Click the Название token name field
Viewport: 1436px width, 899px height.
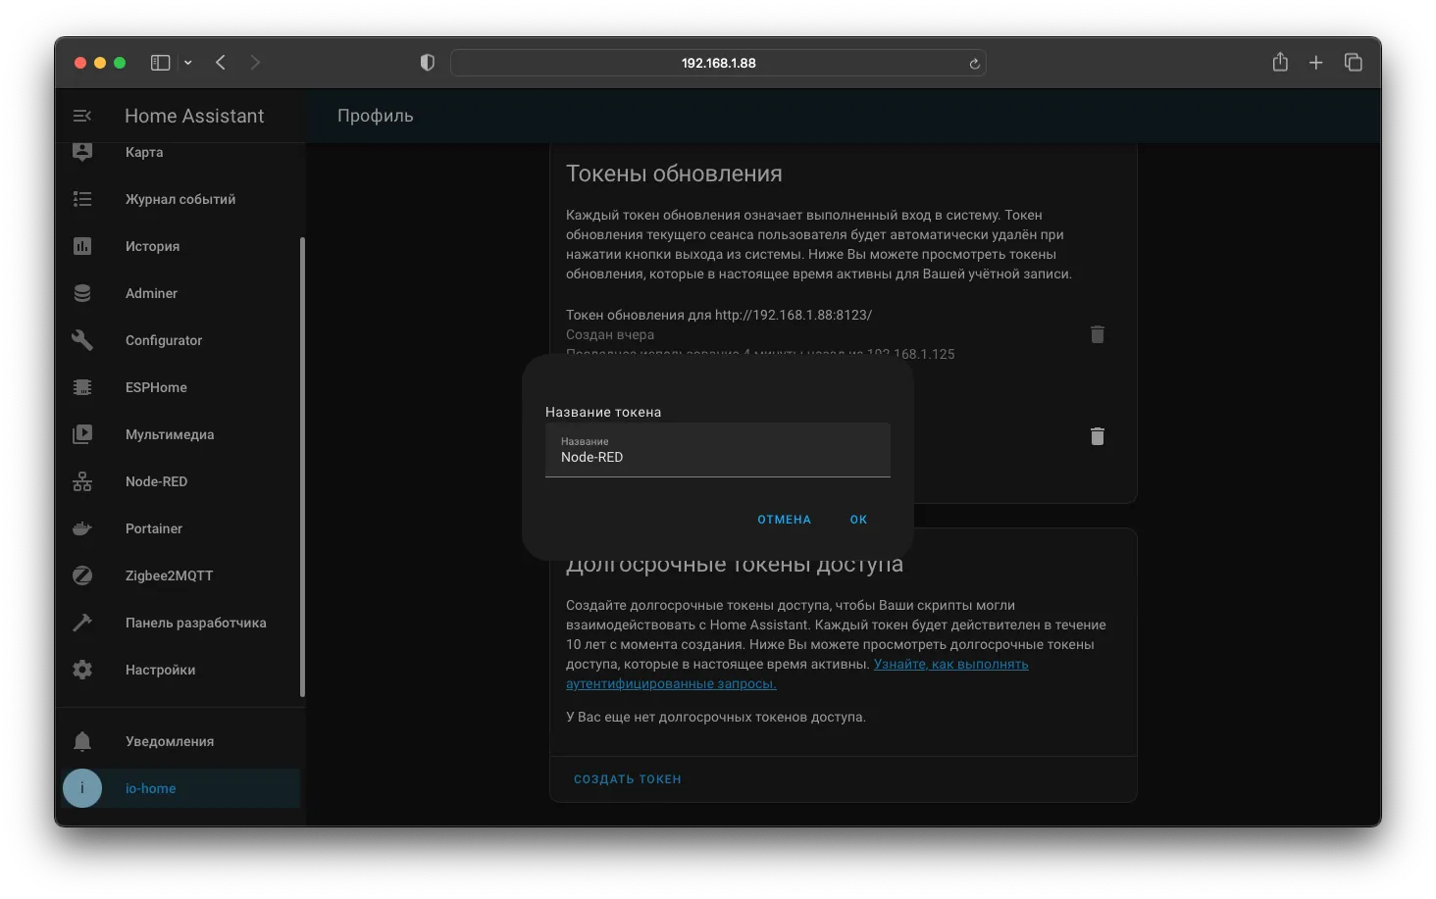(718, 450)
